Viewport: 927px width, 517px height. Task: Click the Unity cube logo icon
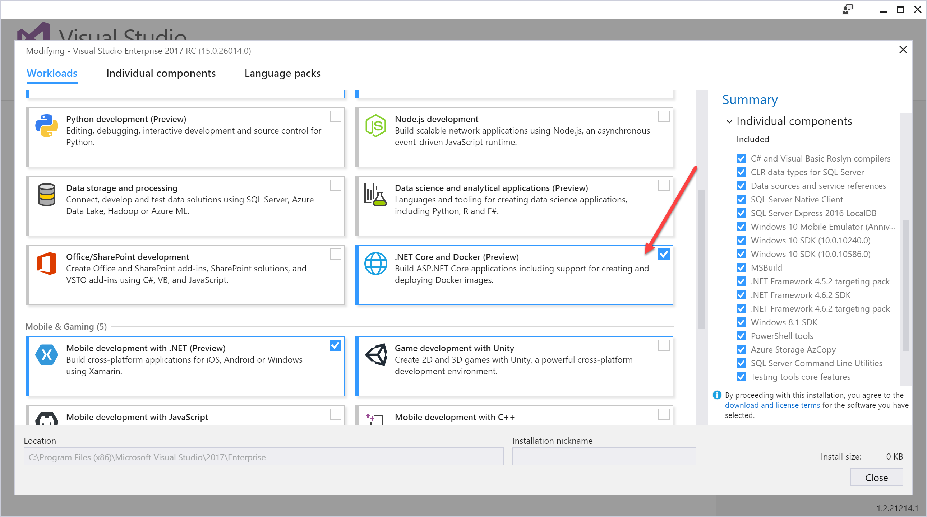[x=376, y=354]
